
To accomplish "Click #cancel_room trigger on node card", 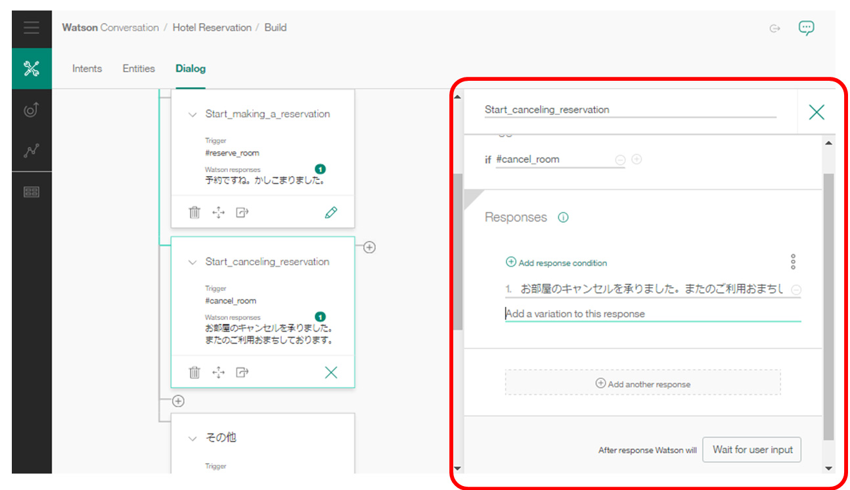I will (231, 301).
